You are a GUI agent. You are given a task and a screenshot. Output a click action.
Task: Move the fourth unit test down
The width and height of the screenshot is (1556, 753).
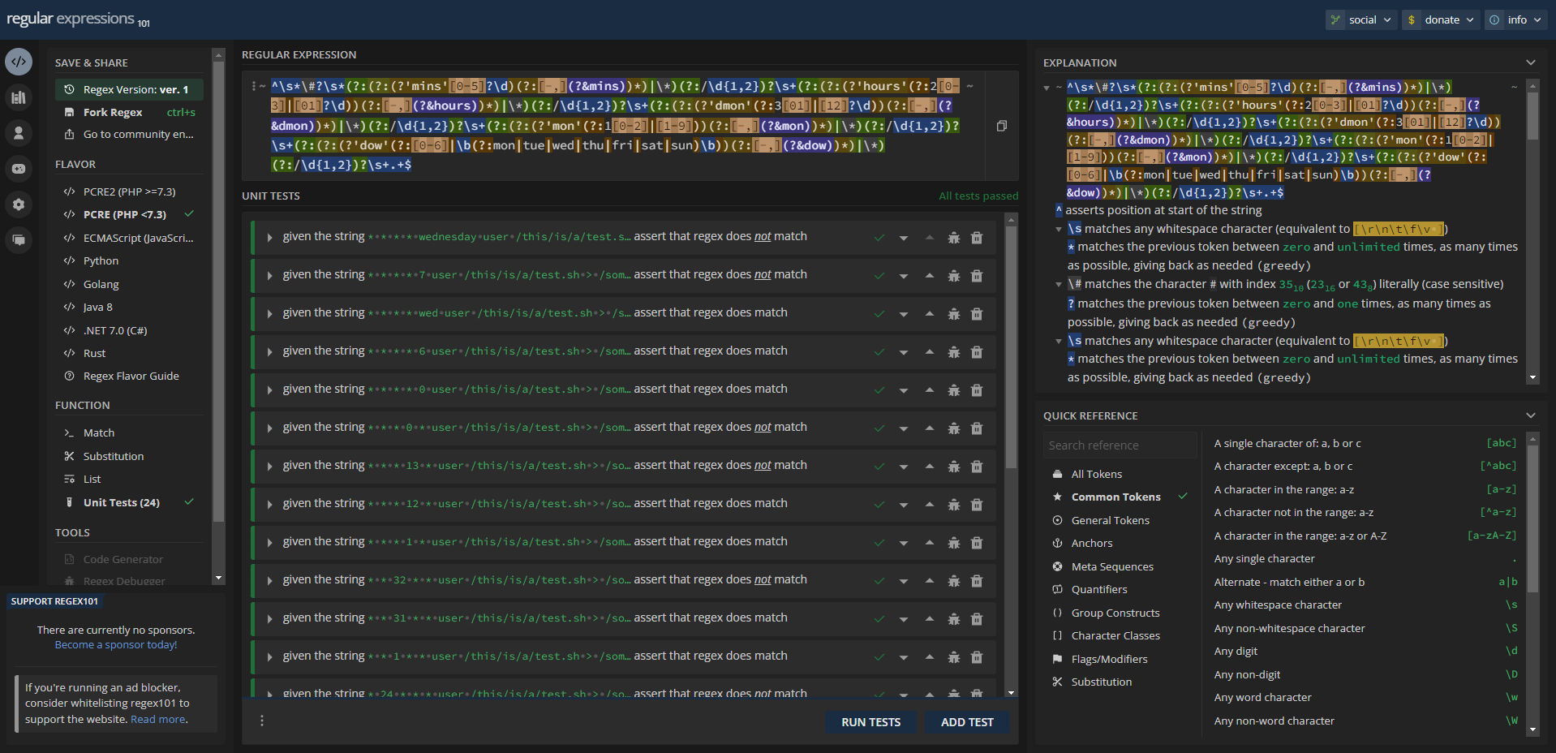(x=904, y=352)
